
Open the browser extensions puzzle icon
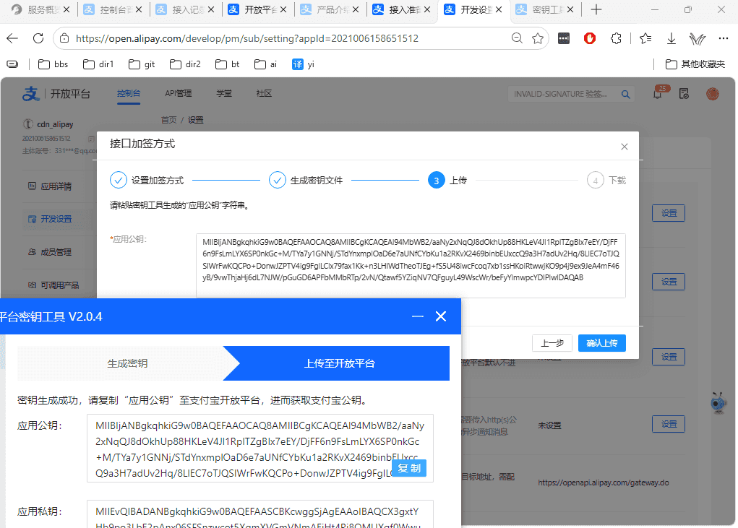[x=616, y=38]
